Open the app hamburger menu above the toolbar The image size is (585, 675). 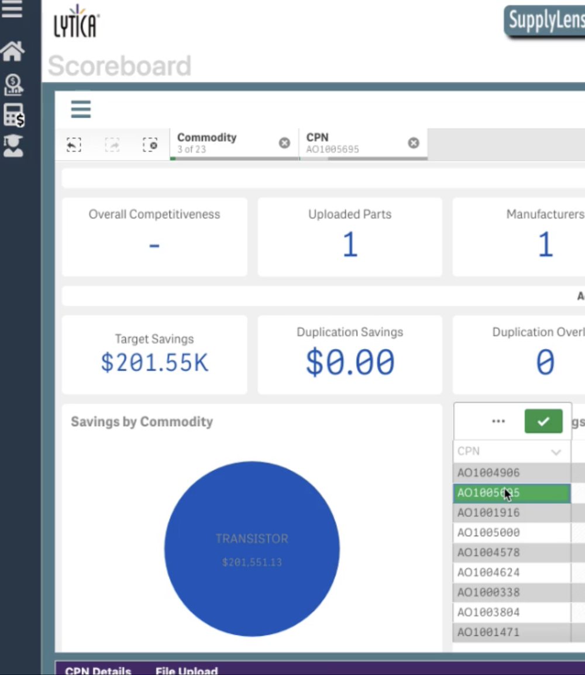[x=81, y=109]
